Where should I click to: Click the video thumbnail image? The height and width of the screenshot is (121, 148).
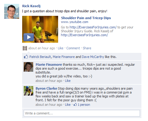pyautogui.click(x=40, y=29)
